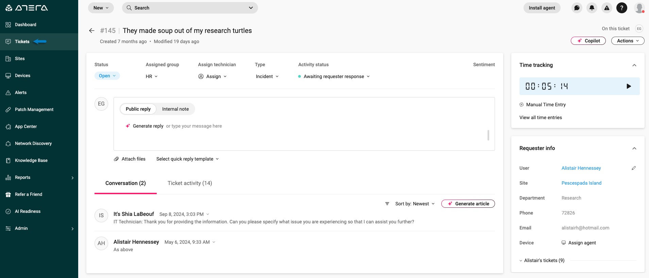The image size is (649, 278).
Task: Go back using the left arrow
Action: [92, 31]
